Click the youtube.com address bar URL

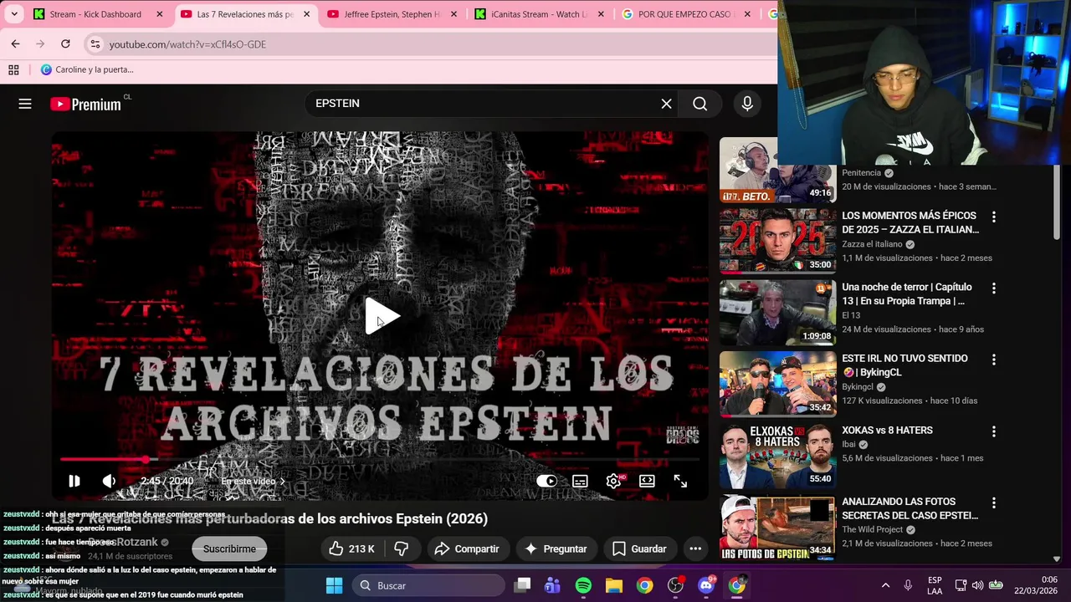(187, 44)
